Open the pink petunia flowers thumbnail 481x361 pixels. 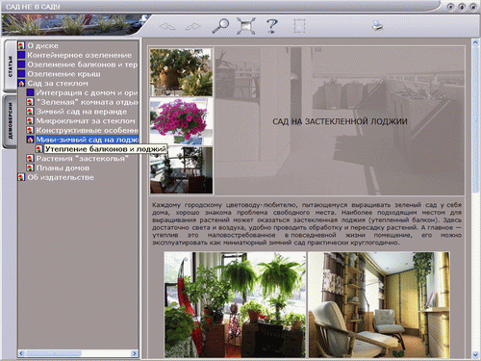click(181, 121)
